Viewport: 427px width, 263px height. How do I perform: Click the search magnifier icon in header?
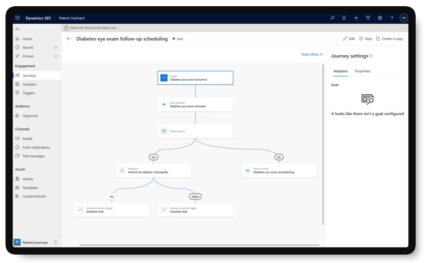[332, 18]
